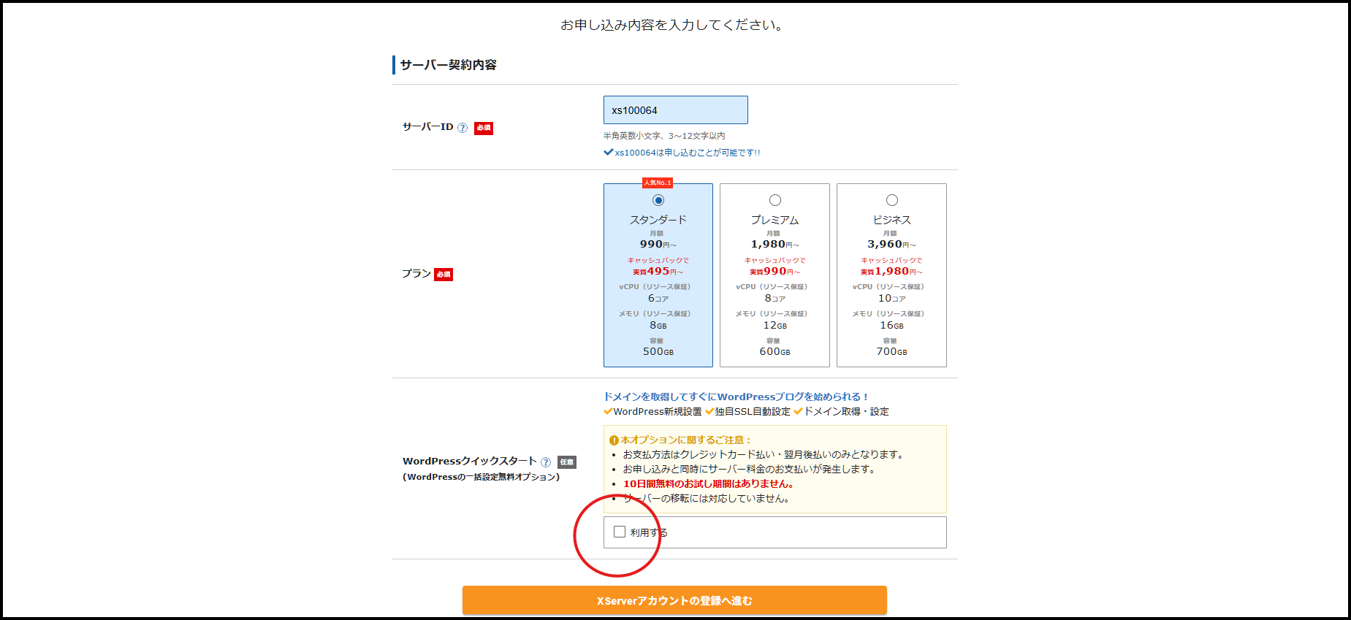Click 8GB memory value in スタンダード card
The image size is (1351, 620).
pyautogui.click(x=658, y=325)
